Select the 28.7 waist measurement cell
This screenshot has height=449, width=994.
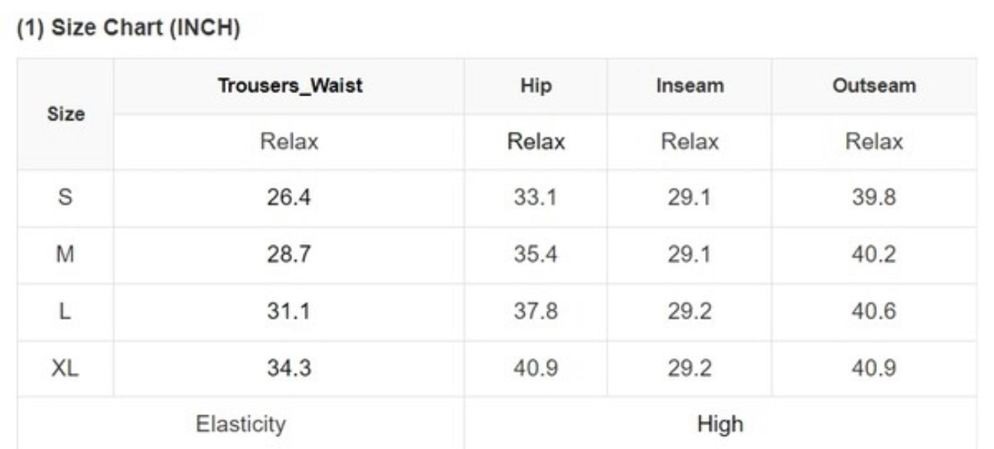[289, 255]
